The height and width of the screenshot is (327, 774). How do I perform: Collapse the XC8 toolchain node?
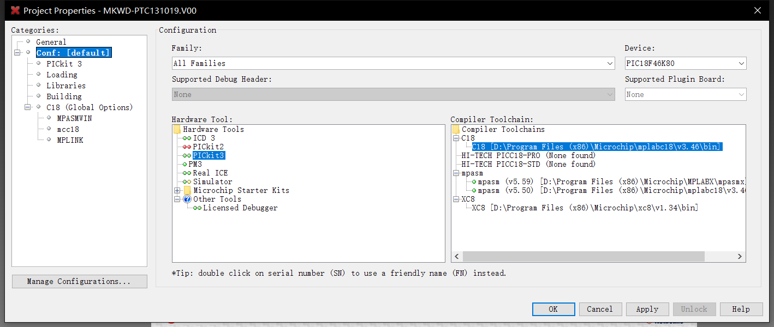point(456,199)
